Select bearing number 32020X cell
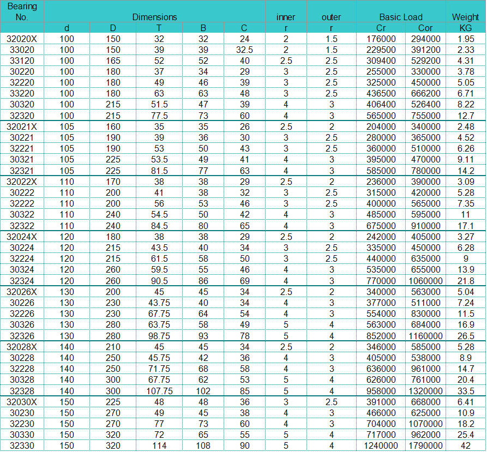Viewport: 487px width, 452px height. [22, 39]
